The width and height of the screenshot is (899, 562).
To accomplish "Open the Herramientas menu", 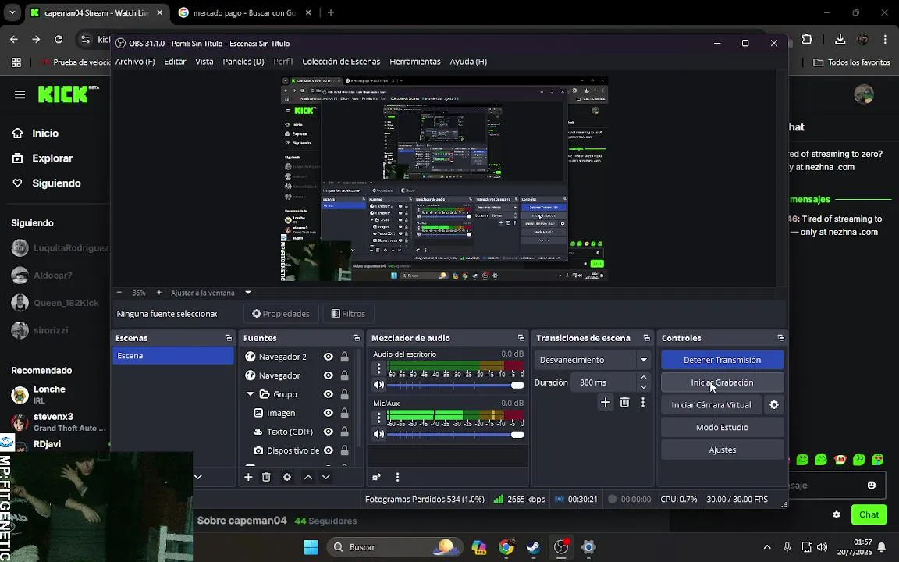I will click(415, 62).
